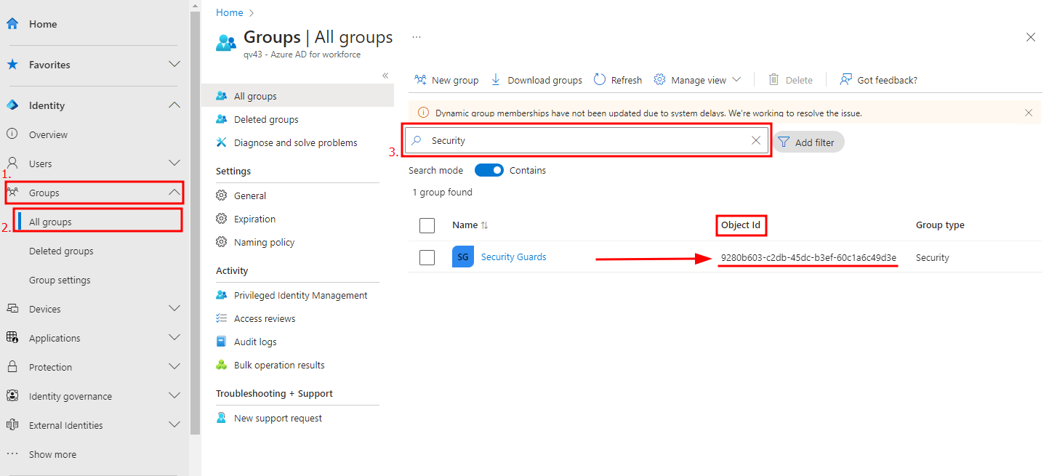Click the Manage view gear icon

[659, 80]
